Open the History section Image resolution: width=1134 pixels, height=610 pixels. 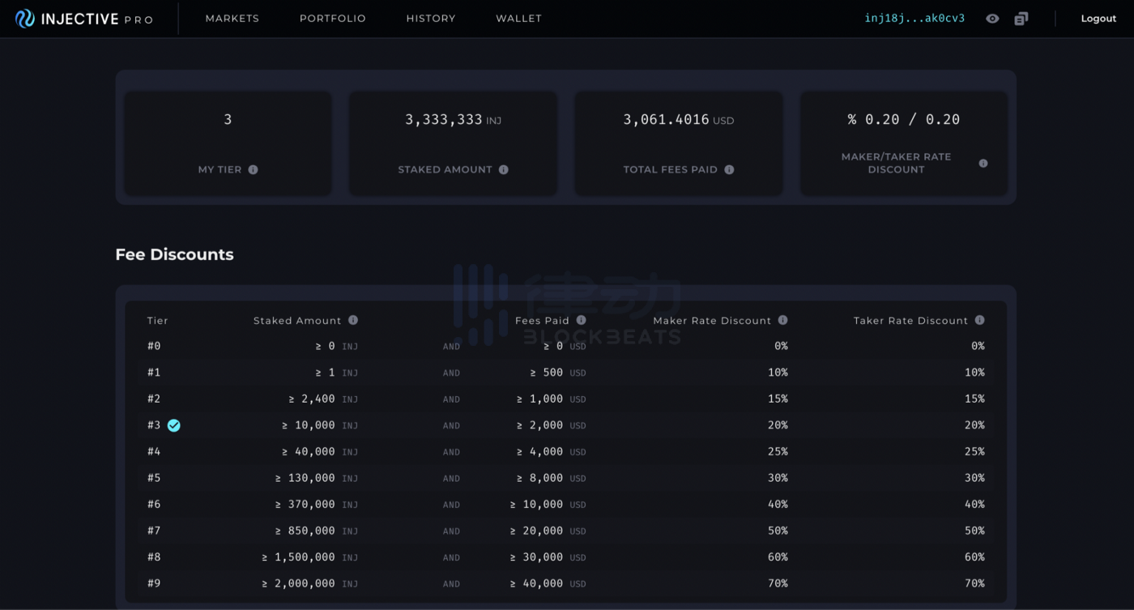pyautogui.click(x=431, y=19)
